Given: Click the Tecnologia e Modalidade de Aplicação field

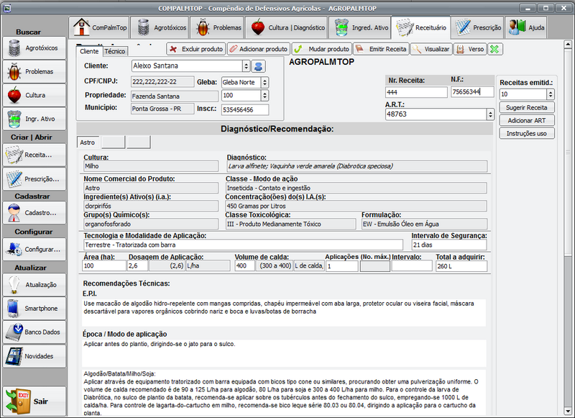Looking at the screenshot, I should pyautogui.click(x=243, y=245).
